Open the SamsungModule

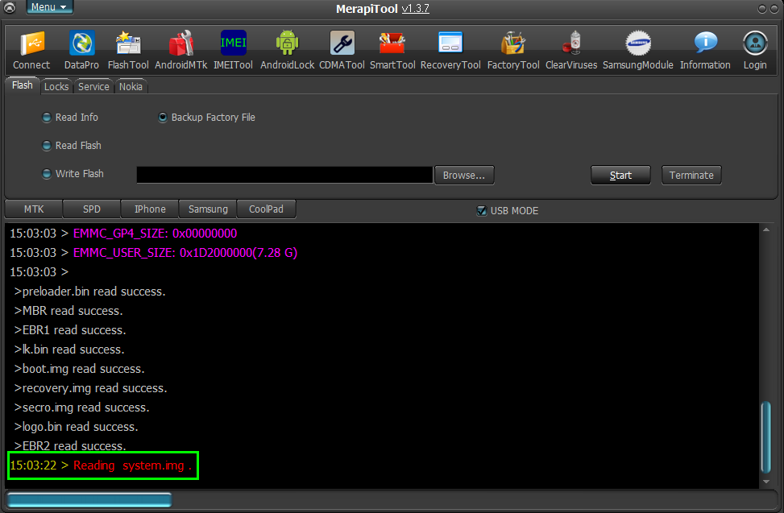tap(638, 50)
